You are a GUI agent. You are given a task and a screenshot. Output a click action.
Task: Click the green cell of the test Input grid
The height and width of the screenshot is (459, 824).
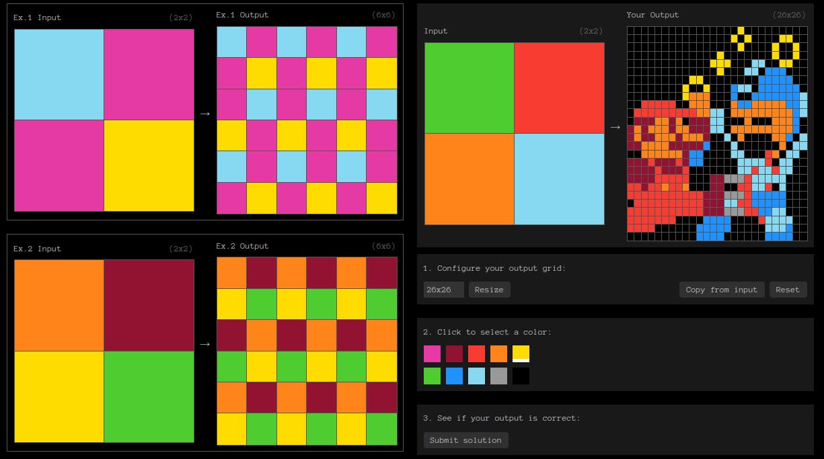(469, 88)
